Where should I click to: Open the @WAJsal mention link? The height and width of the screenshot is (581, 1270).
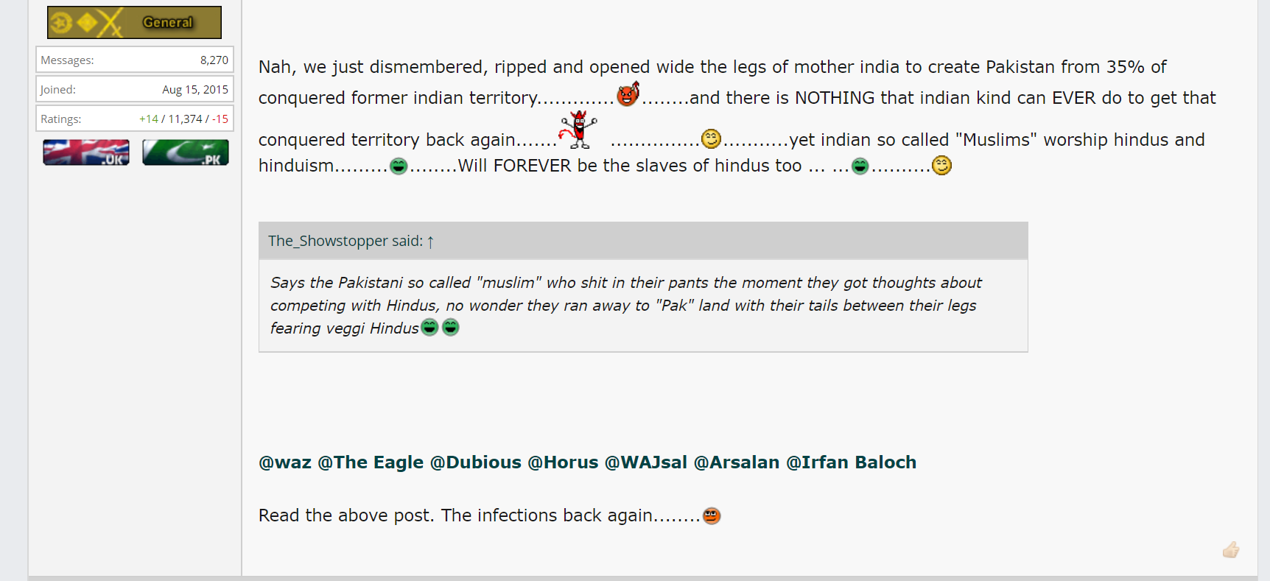(646, 462)
